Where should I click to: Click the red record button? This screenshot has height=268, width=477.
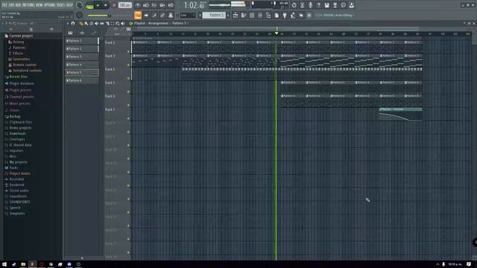pos(114,5)
